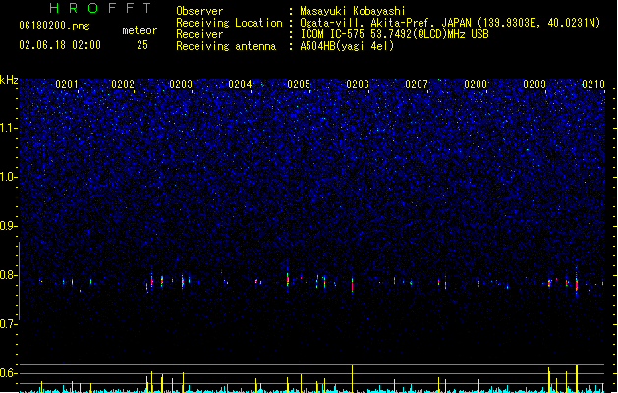Click the 1.1 kHz axis label

(9, 128)
